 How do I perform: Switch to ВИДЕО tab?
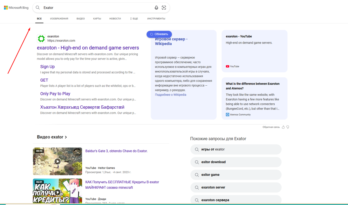click(x=81, y=19)
